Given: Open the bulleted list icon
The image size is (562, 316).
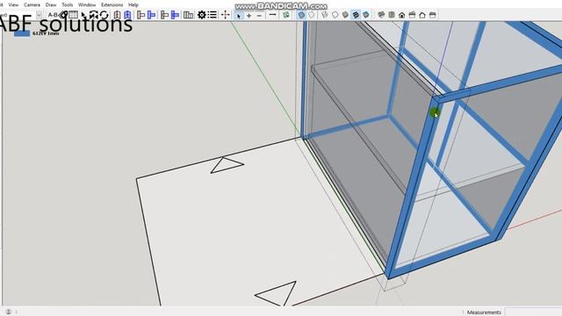Looking at the screenshot, I should 213,15.
